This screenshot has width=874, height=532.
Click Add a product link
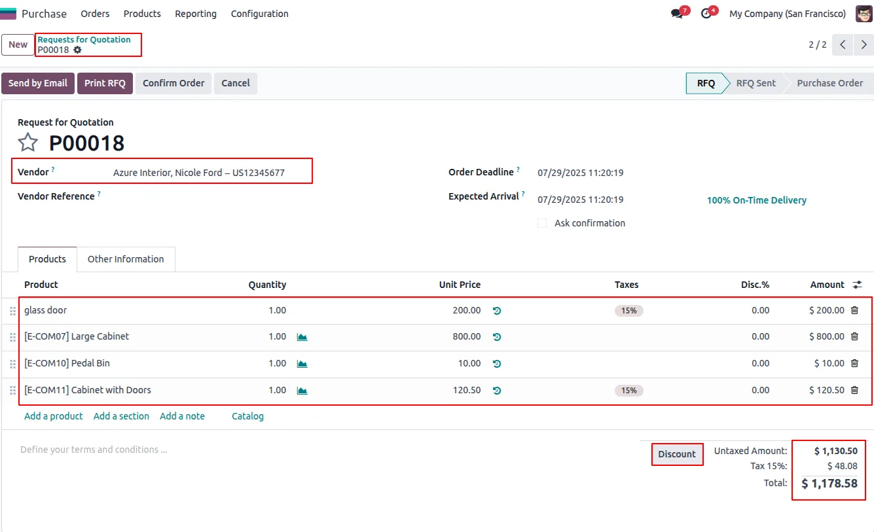point(54,416)
